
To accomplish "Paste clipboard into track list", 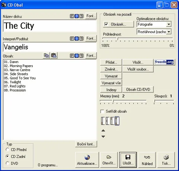I will coord(54,56).
